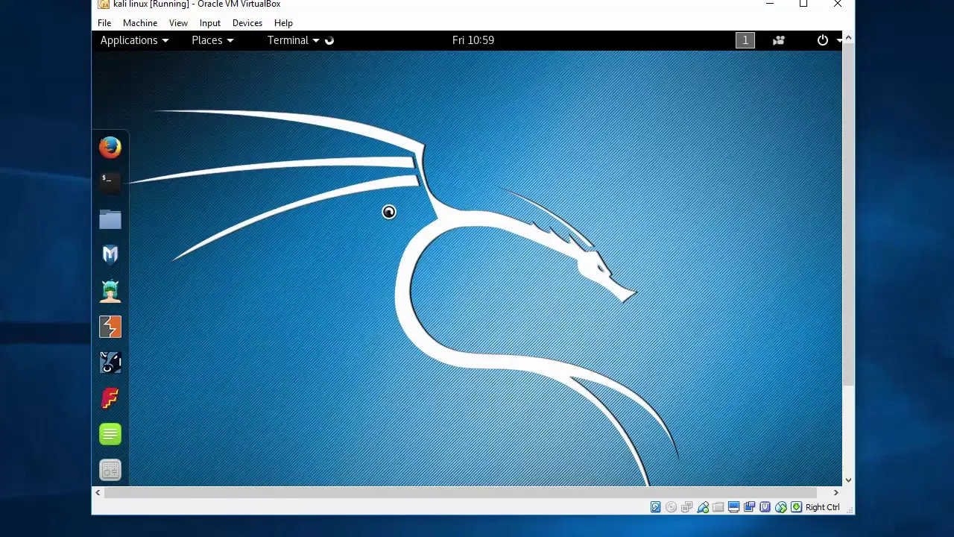Image resolution: width=954 pixels, height=537 pixels.
Task: Click the USB devices status icon
Action: tap(703, 507)
